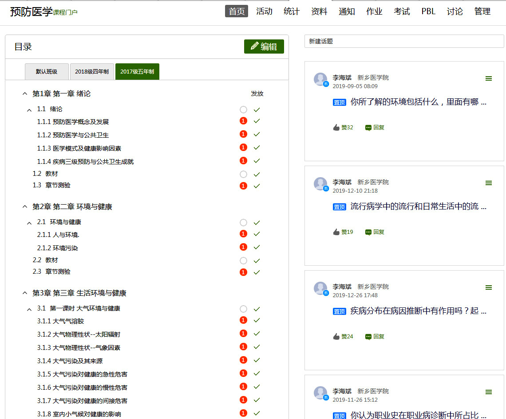Viewport: 506px width, 419px height.
Task: Like the post with 32 likes
Action: pos(336,128)
